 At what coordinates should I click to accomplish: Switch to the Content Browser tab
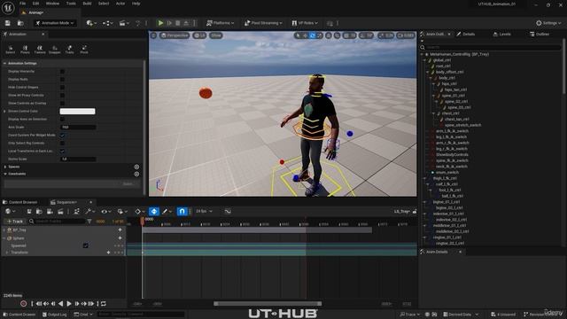pyautogui.click(x=20, y=202)
